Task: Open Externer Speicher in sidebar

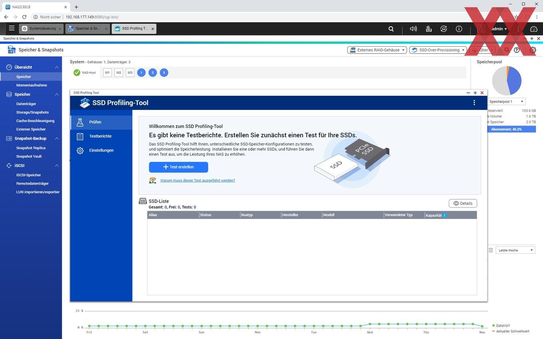Action: pos(31,129)
